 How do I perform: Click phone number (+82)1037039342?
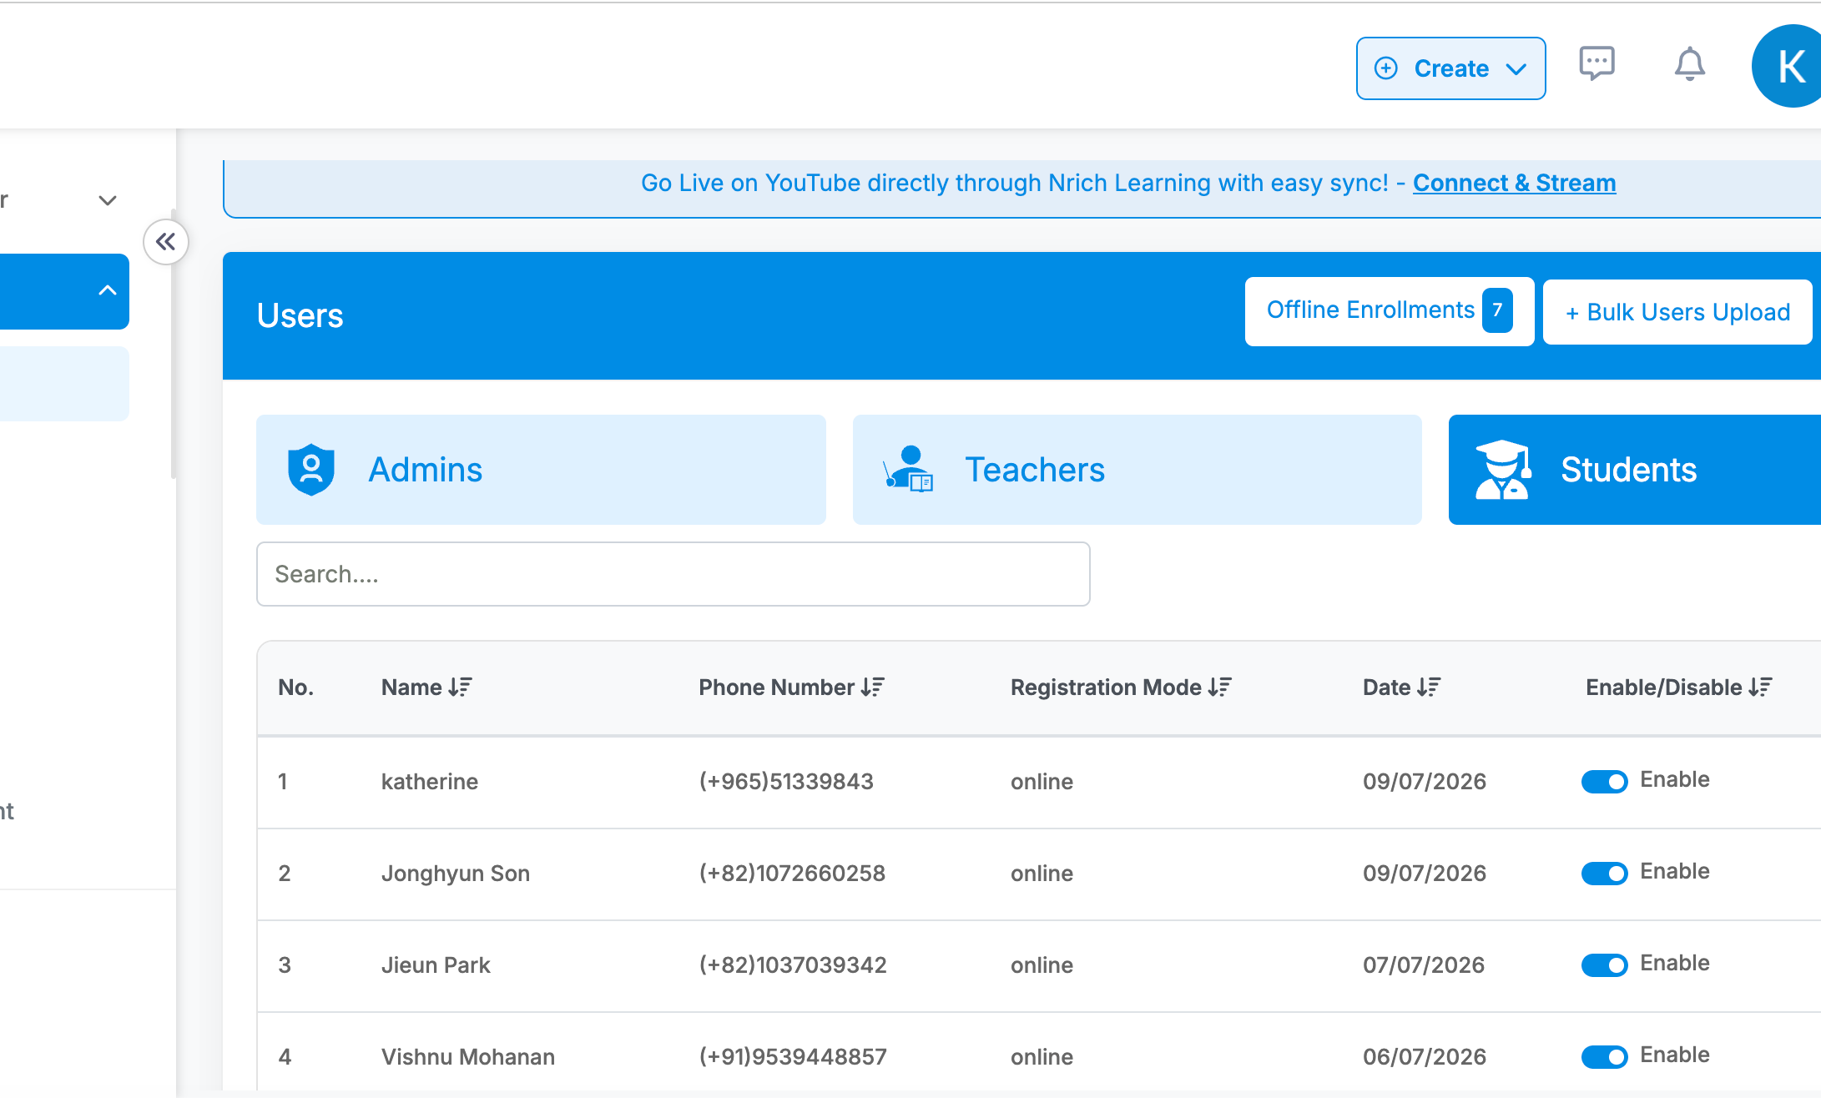tap(793, 965)
